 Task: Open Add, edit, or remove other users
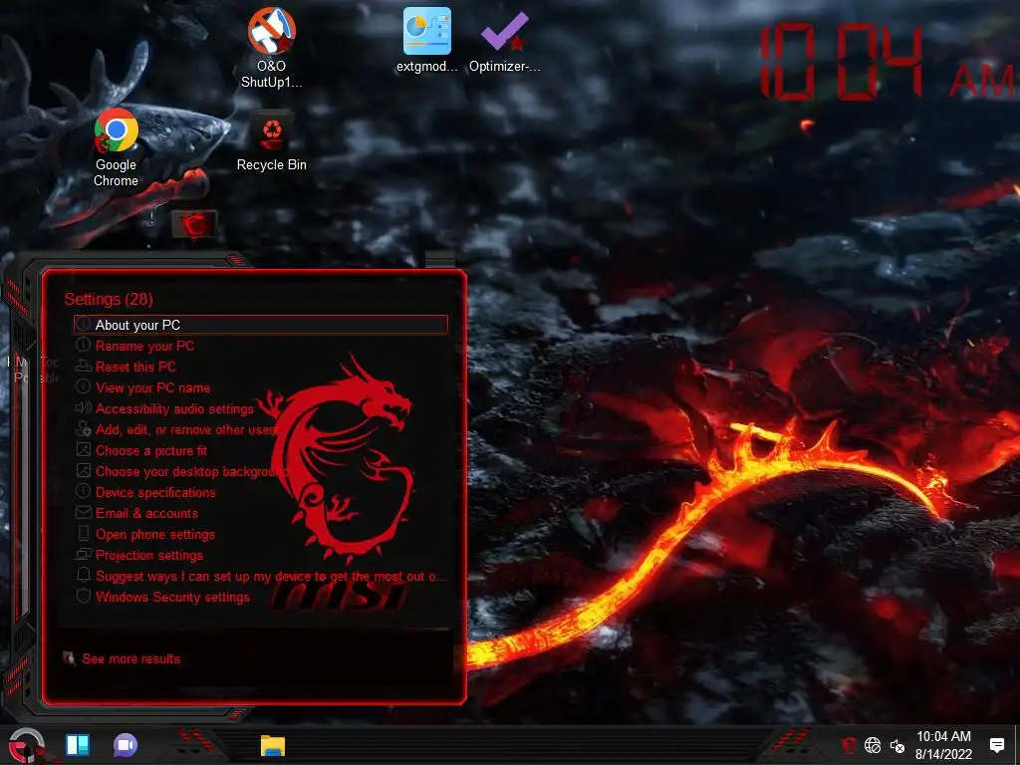pos(261,429)
